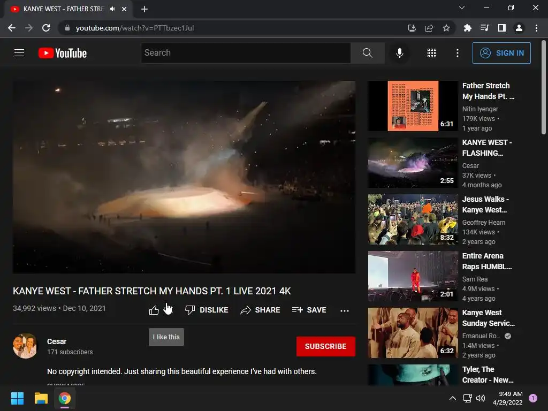This screenshot has height=411, width=548.
Task: Focus the YouTube search box
Action: click(246, 53)
